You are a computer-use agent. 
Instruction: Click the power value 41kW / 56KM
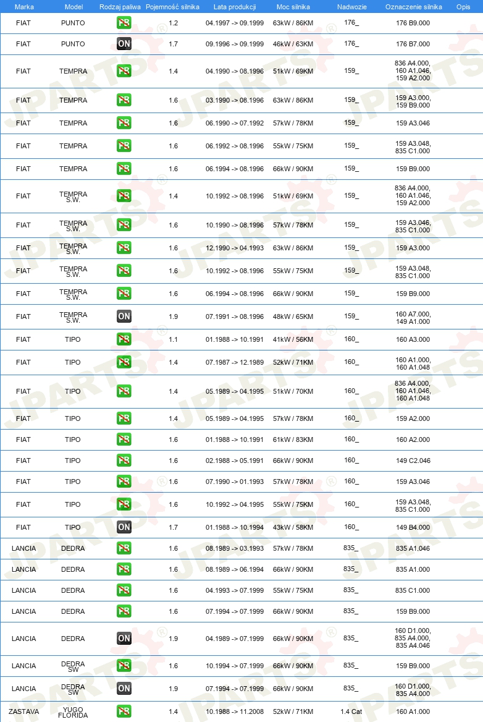coord(293,339)
